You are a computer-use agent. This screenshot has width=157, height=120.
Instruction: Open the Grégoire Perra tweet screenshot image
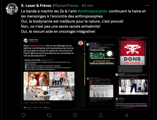pos(49,73)
